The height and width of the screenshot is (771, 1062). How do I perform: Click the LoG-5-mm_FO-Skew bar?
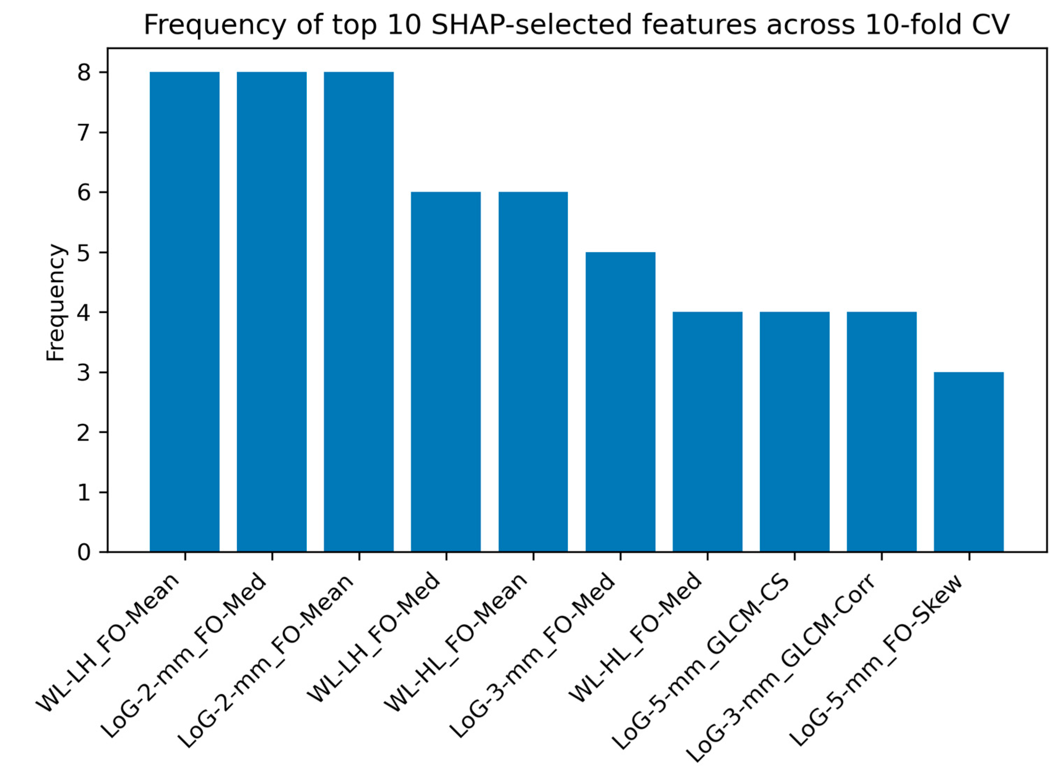point(969,462)
